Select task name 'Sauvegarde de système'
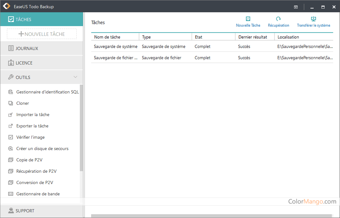340x218 pixels. [116, 47]
